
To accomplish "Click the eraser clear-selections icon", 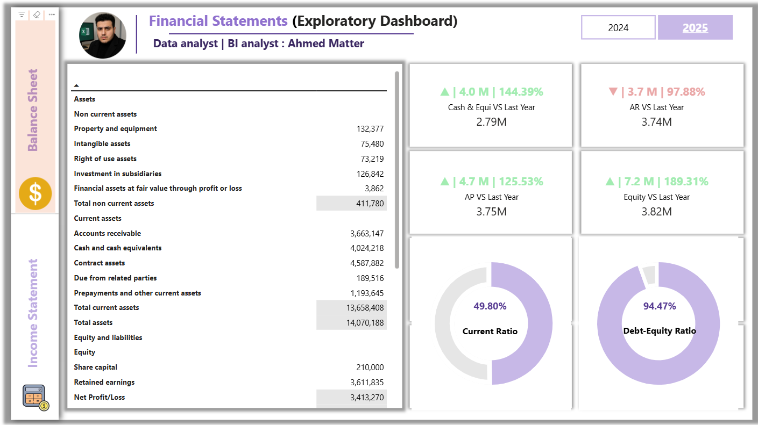I will pyautogui.click(x=37, y=15).
